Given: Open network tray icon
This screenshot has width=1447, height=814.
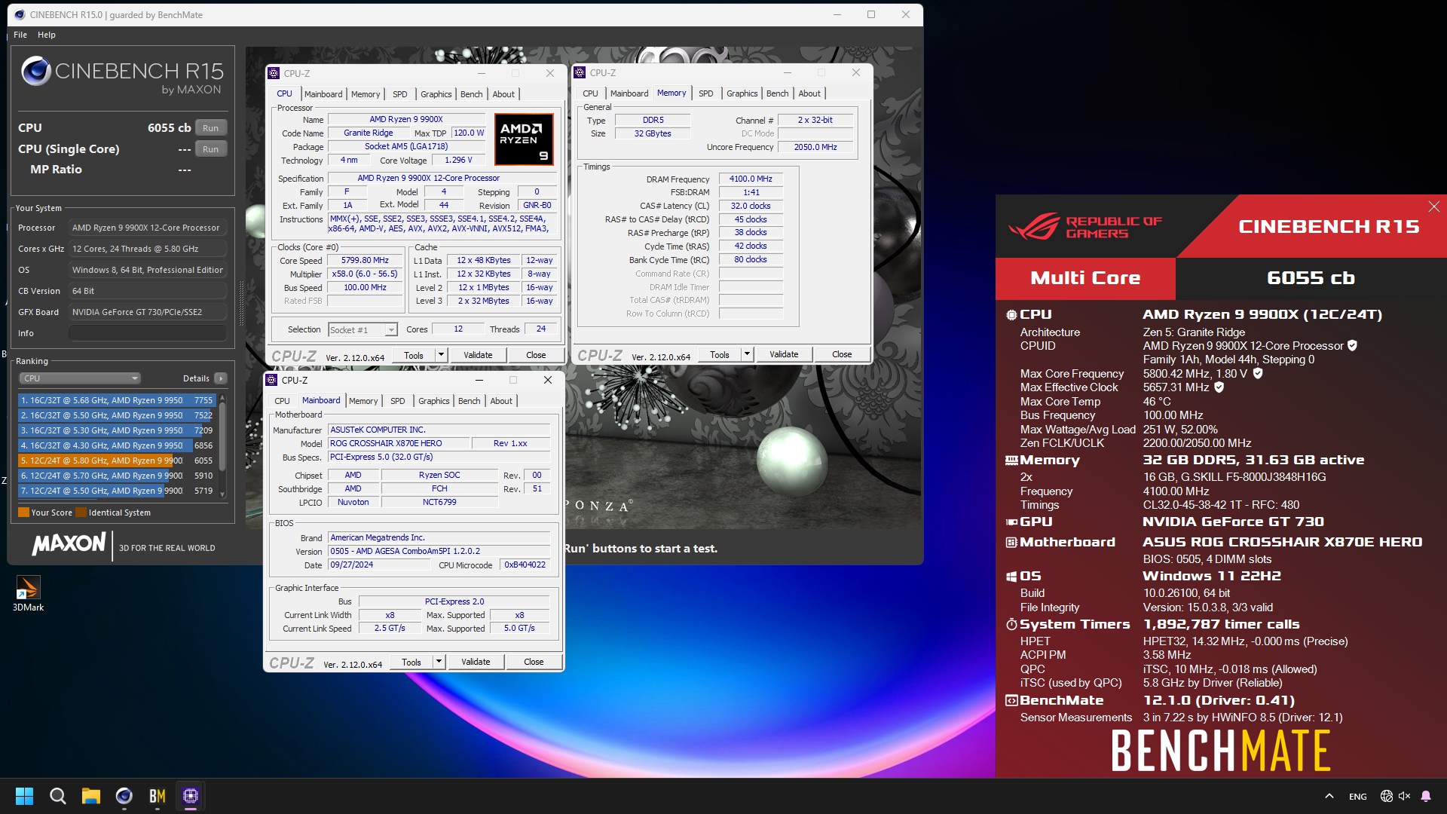Looking at the screenshot, I should [1386, 796].
